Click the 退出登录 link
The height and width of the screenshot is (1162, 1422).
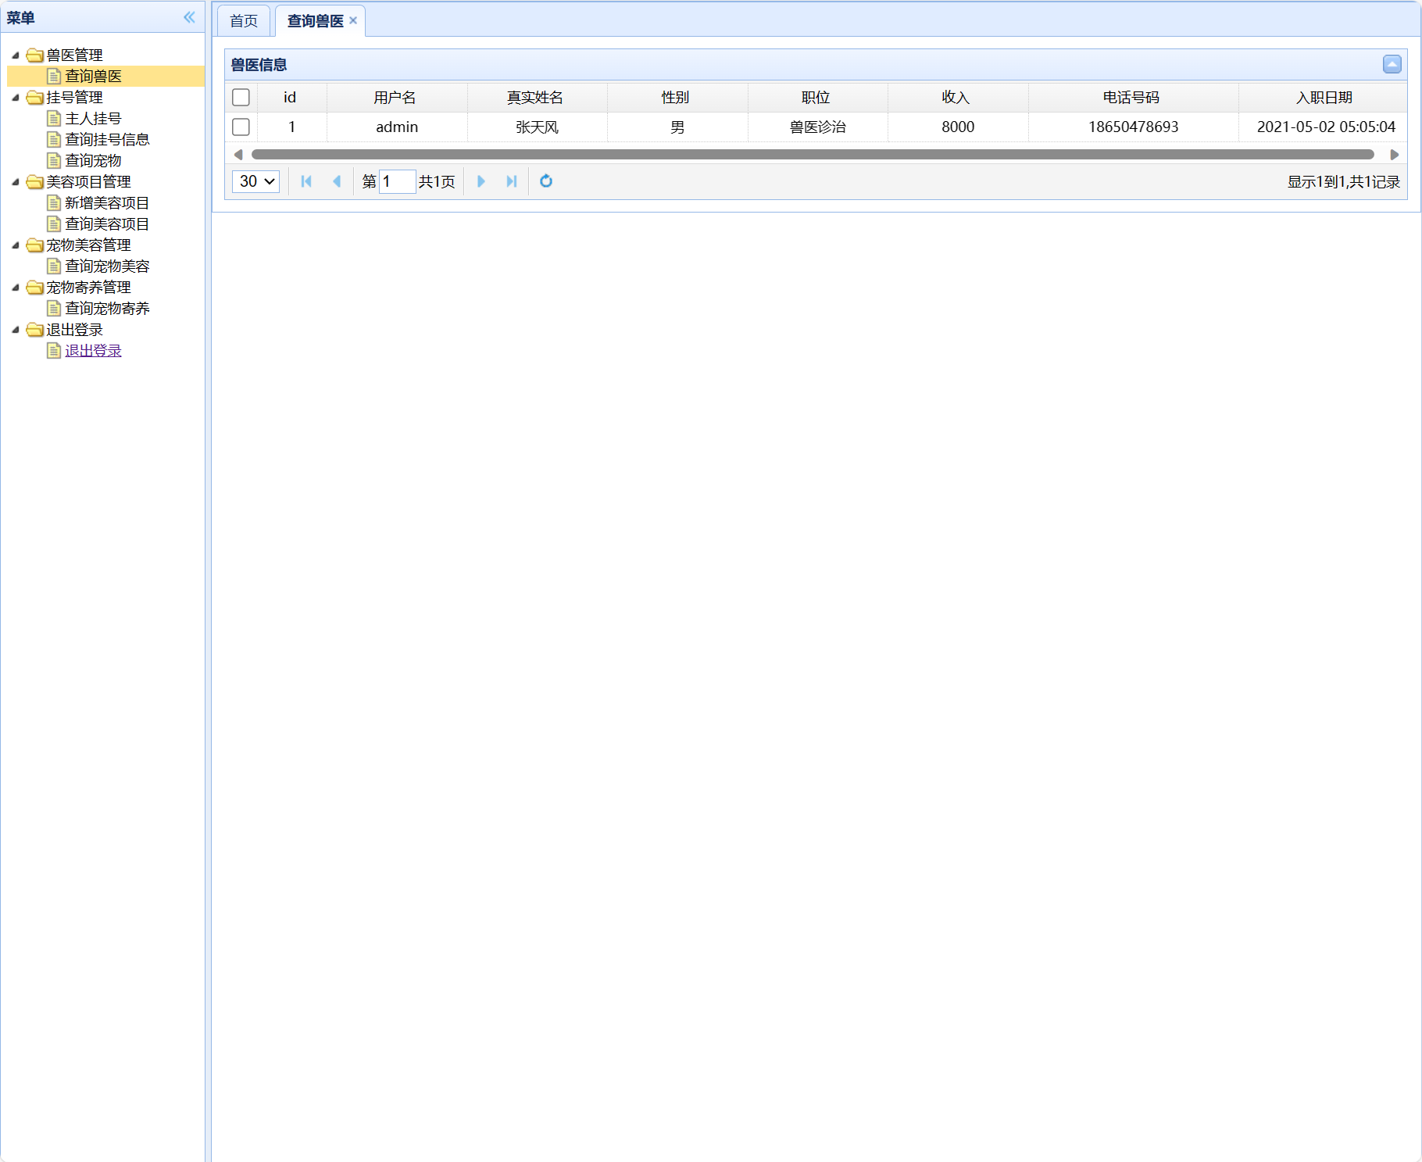point(93,351)
